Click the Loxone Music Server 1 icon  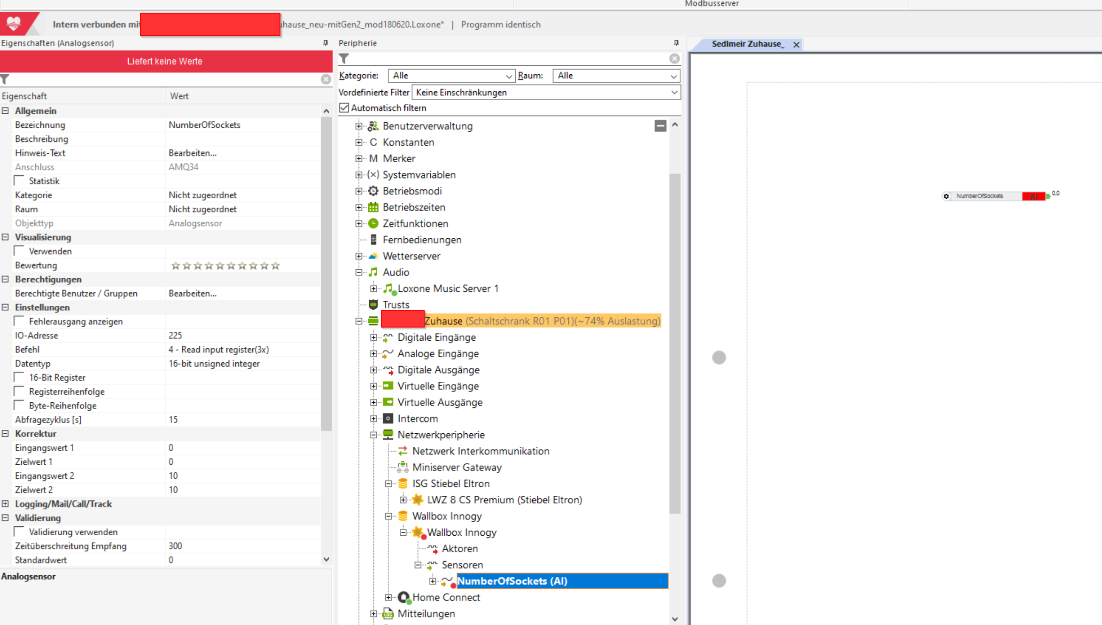[x=389, y=289]
